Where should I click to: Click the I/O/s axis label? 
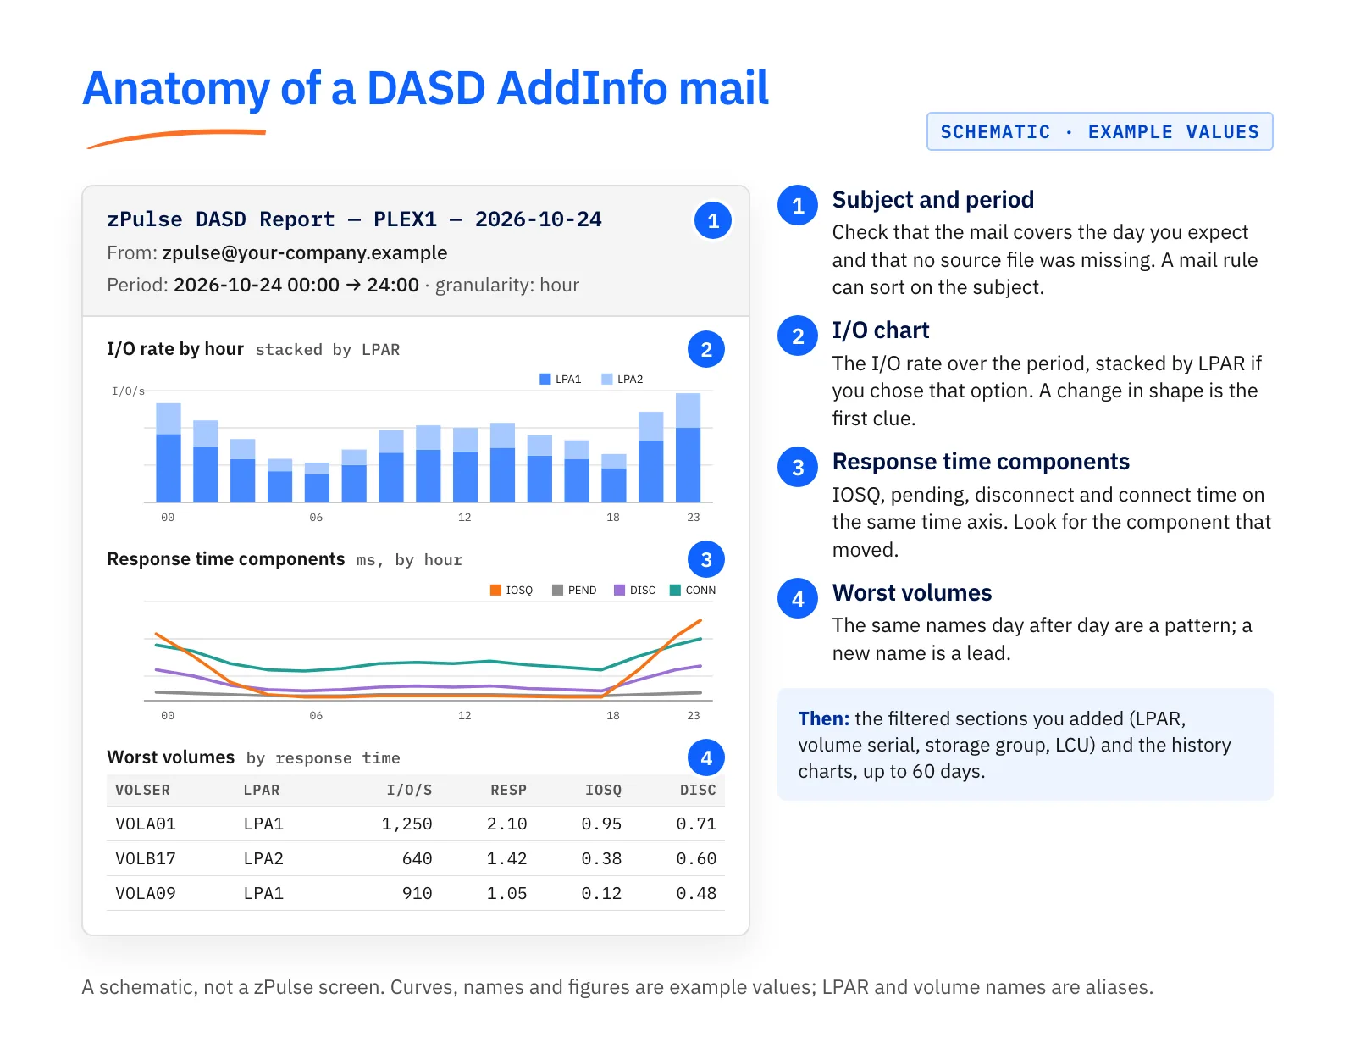[129, 391]
